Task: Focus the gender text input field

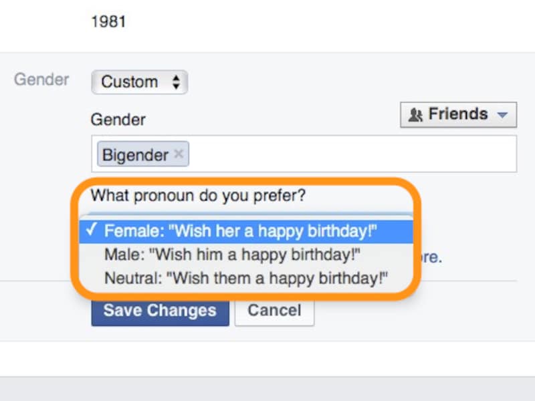Action: point(348,154)
